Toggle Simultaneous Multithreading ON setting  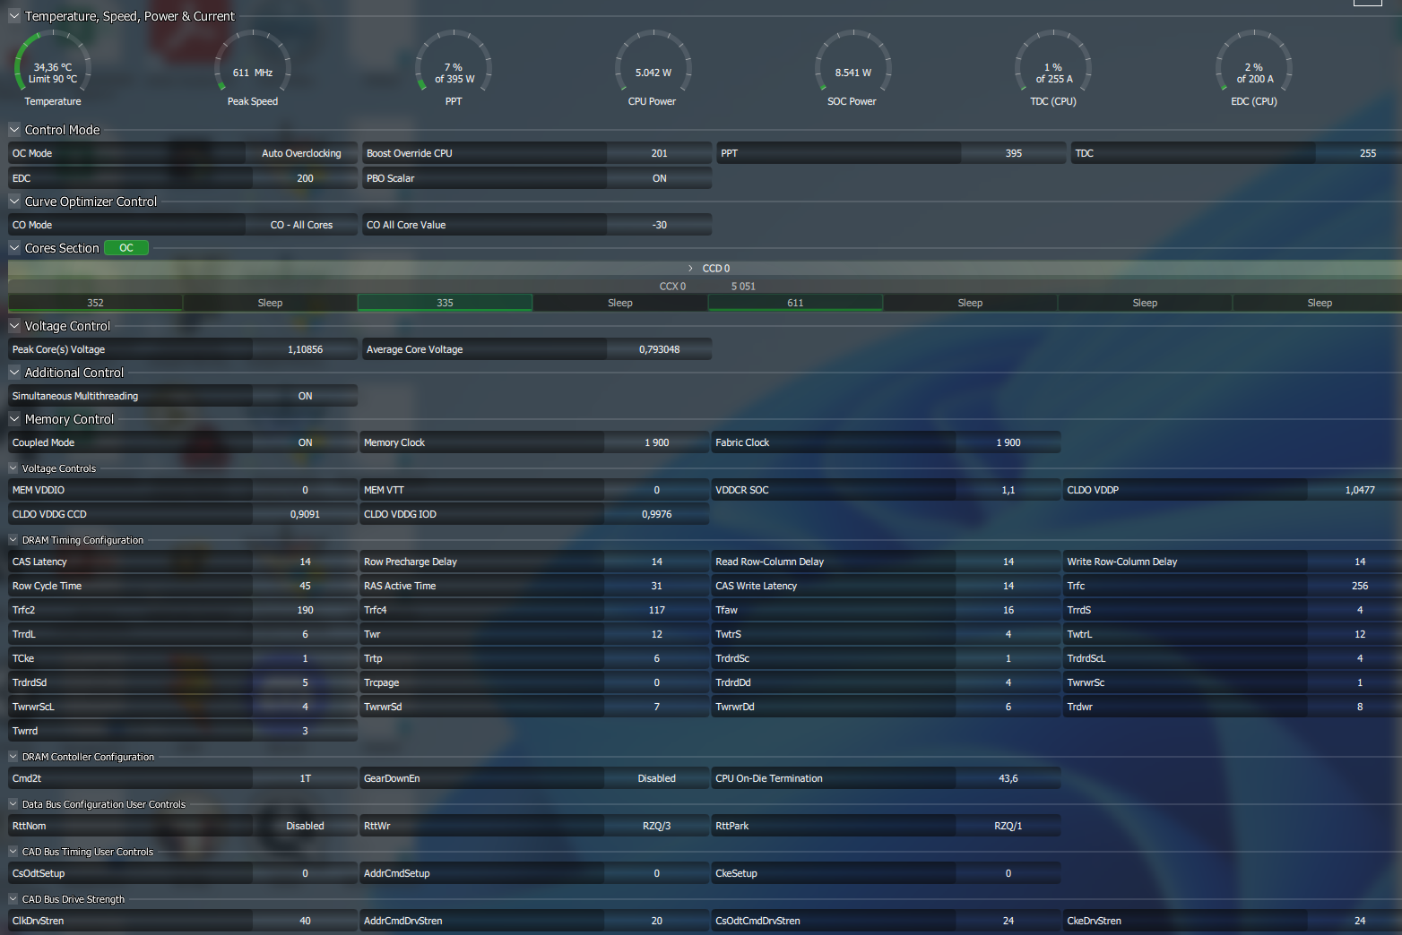[x=305, y=396]
